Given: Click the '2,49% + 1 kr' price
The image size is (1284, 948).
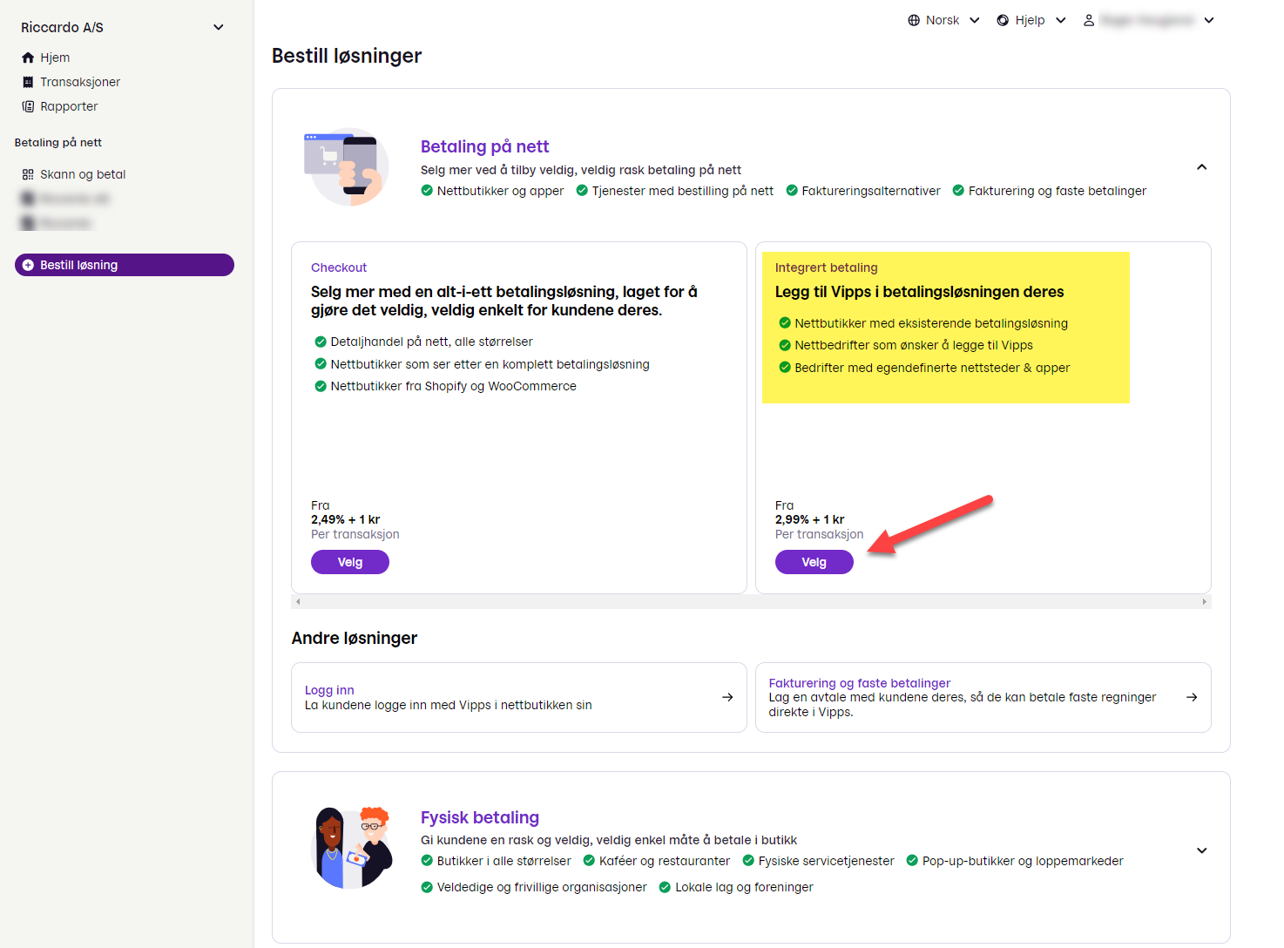Looking at the screenshot, I should [x=346, y=519].
